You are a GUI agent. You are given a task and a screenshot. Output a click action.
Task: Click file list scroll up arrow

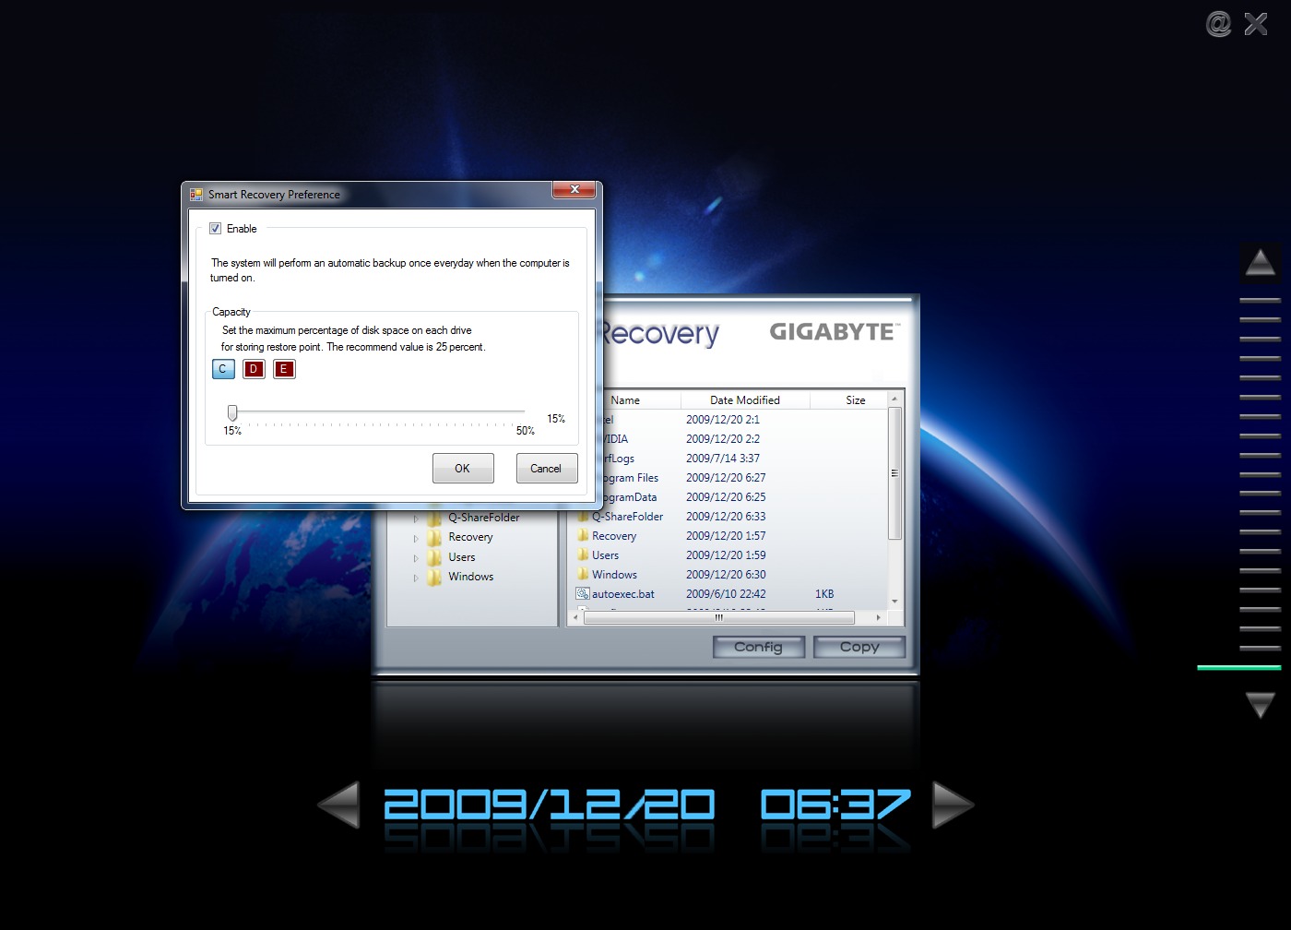pos(894,399)
